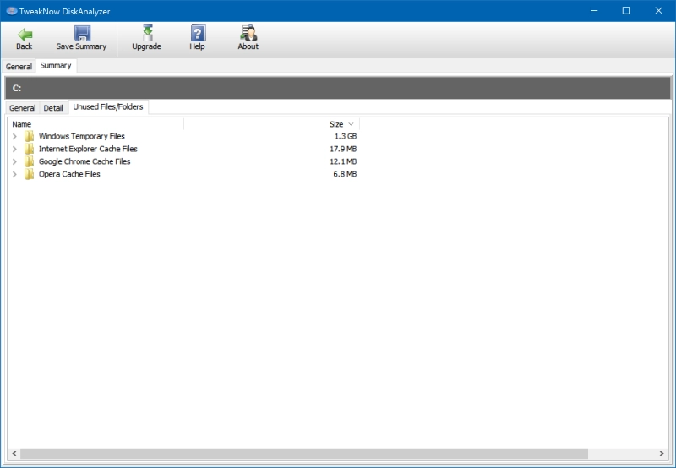The image size is (676, 468).
Task: Click the Internet Explorer Cache Files folder icon
Action: [x=29, y=149]
